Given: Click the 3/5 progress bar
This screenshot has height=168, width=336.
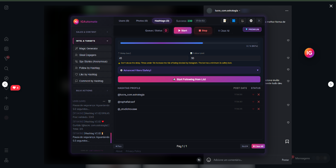Looking at the screenshot, I should 189,43.
